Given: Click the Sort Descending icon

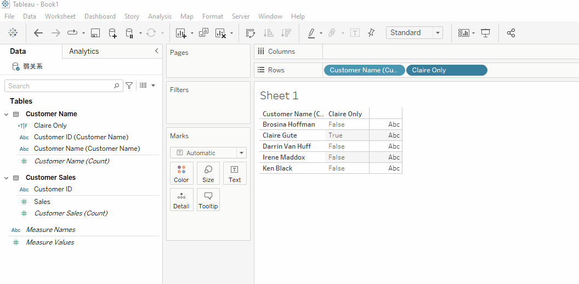Looking at the screenshot, I should pos(286,33).
